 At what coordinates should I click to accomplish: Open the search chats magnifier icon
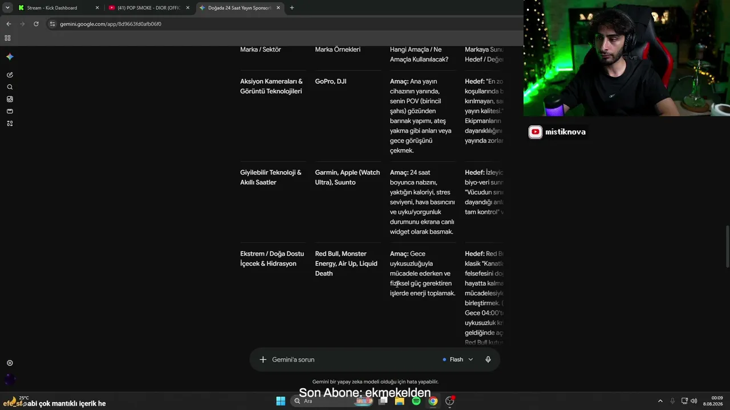pos(10,87)
